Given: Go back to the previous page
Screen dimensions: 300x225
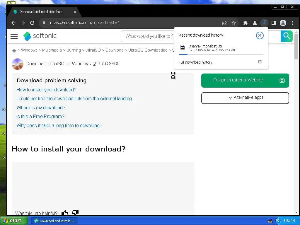Looking at the screenshot, I should pos(13,23).
